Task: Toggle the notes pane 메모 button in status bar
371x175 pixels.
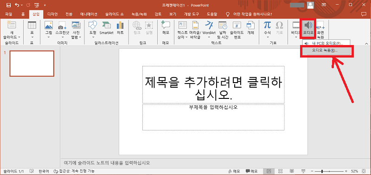Action: (x=234, y=171)
